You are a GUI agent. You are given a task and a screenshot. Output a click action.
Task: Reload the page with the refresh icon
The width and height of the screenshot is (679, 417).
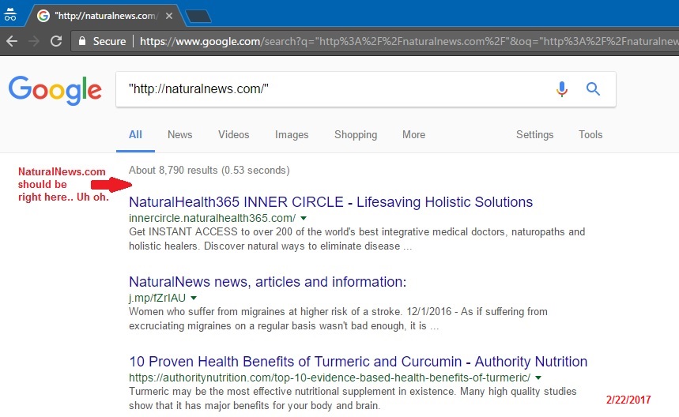click(x=56, y=41)
